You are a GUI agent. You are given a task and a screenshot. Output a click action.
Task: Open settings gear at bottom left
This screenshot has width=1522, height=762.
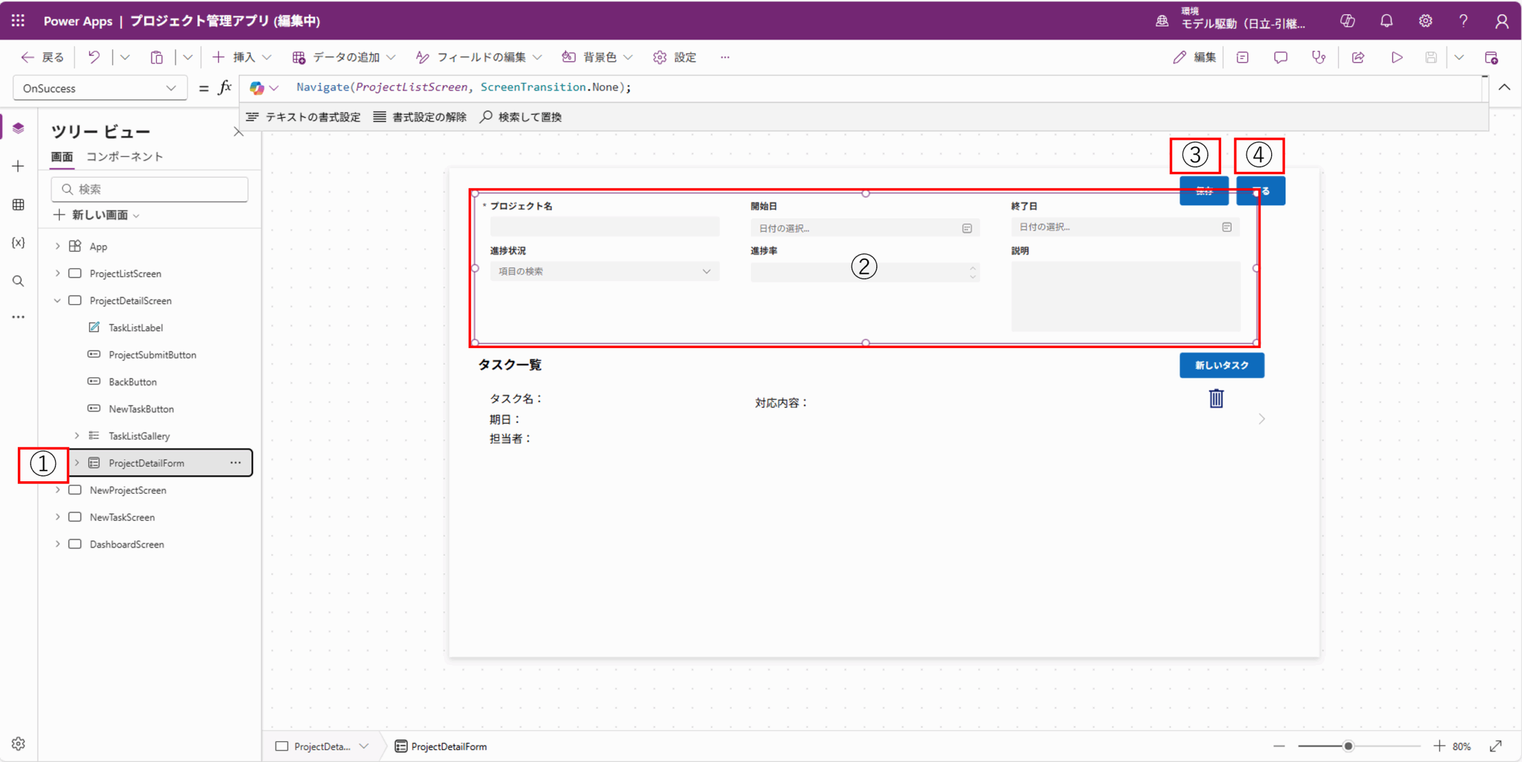click(x=18, y=743)
